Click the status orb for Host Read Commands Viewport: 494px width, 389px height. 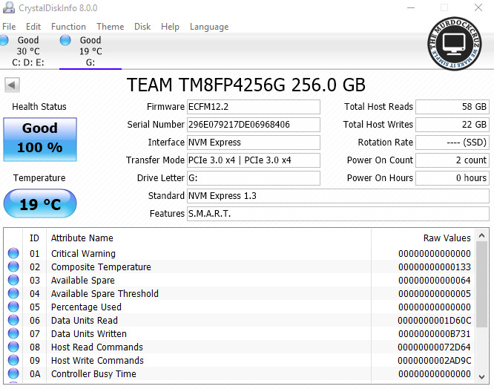(x=13, y=347)
